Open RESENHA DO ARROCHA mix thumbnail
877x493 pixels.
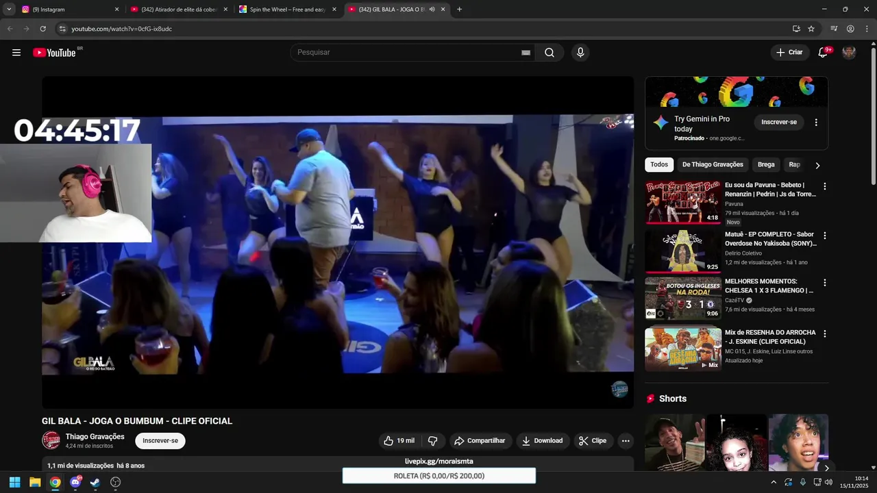click(683, 350)
